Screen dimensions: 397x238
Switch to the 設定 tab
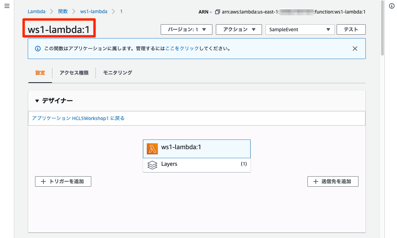pyautogui.click(x=40, y=73)
